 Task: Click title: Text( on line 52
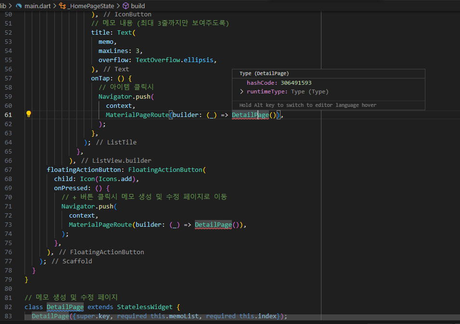click(x=113, y=33)
